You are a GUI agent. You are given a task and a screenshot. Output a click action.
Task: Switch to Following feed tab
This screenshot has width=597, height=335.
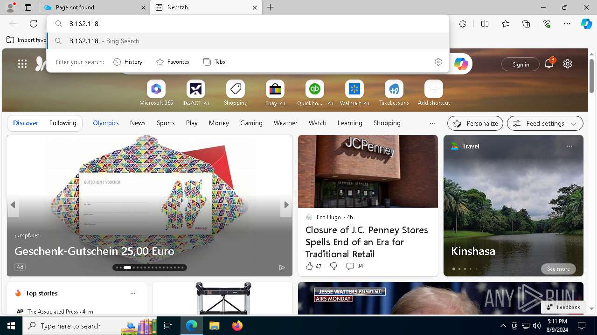pos(62,123)
